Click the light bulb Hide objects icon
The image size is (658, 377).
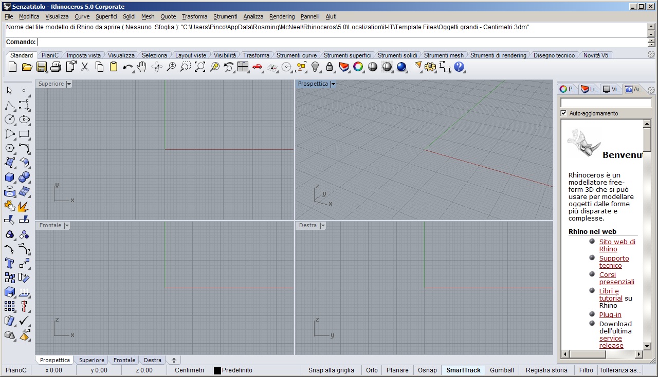[x=315, y=67]
